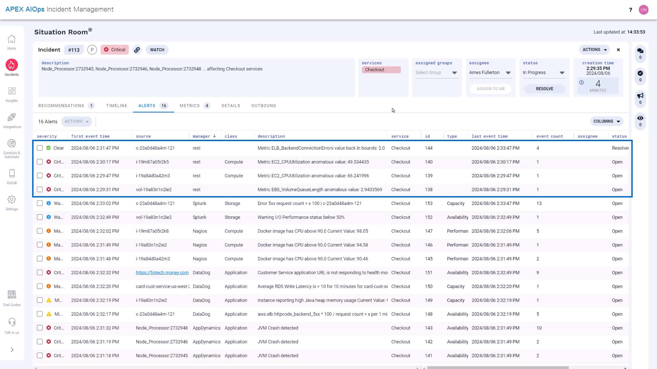Select the checkbox for alert 140
Viewport: 657px width, 369px height.
pyautogui.click(x=40, y=162)
